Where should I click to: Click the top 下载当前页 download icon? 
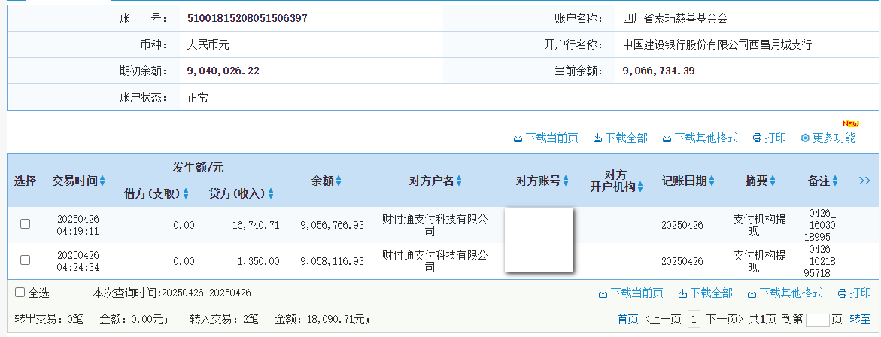point(518,138)
